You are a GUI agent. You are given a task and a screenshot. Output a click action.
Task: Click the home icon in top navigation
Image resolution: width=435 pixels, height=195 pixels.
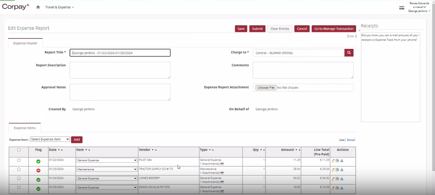38,7
